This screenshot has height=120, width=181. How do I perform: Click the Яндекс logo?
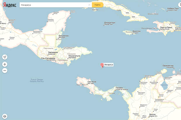10,5
